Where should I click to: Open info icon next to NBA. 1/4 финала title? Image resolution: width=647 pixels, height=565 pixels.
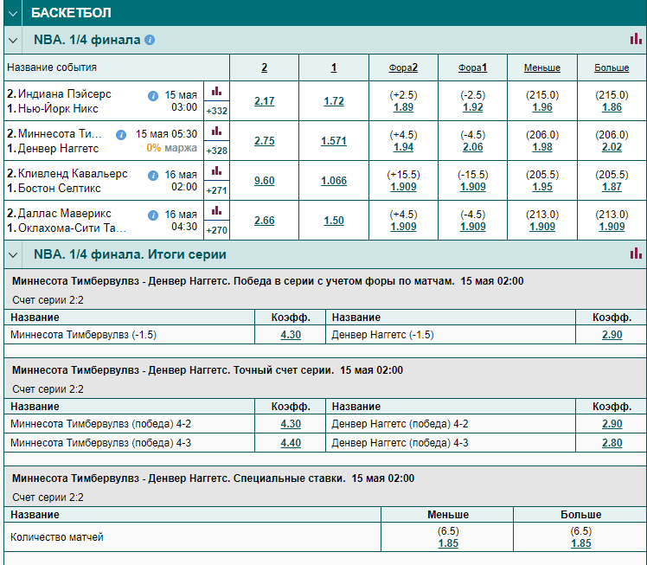click(150, 40)
